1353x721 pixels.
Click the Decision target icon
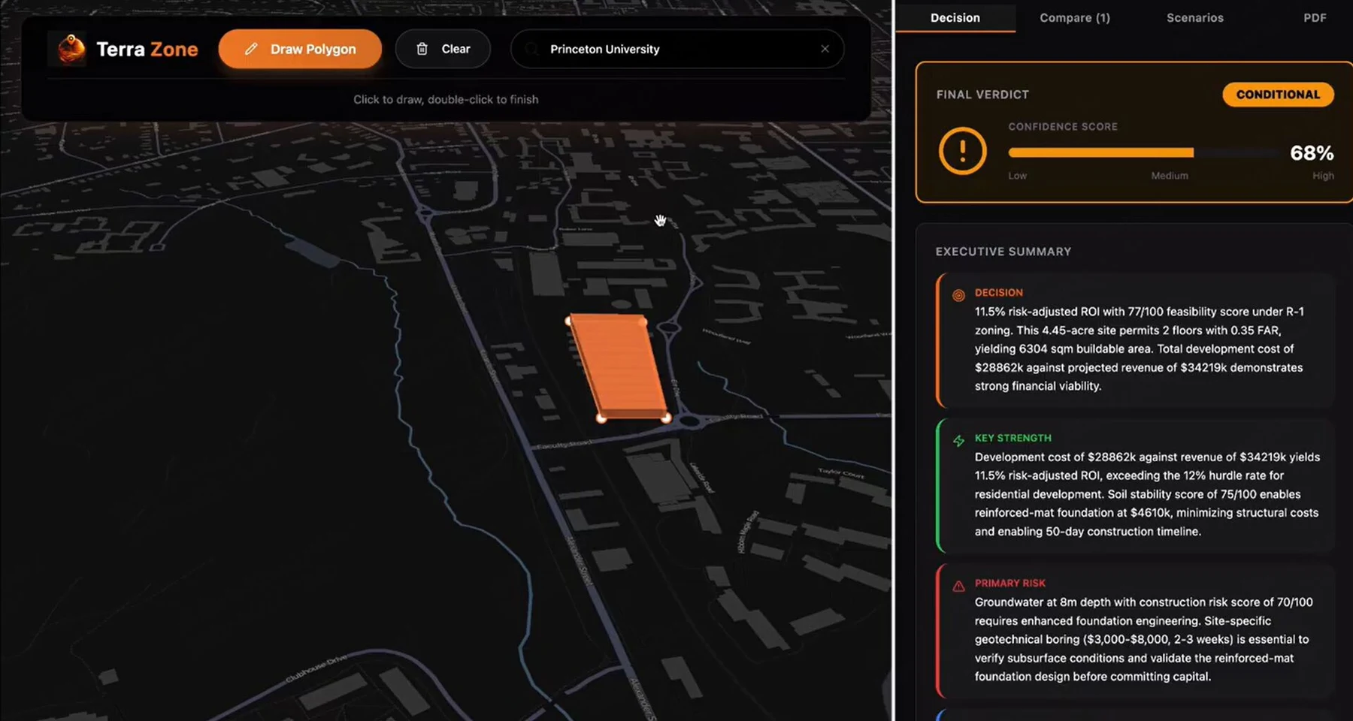pos(958,295)
